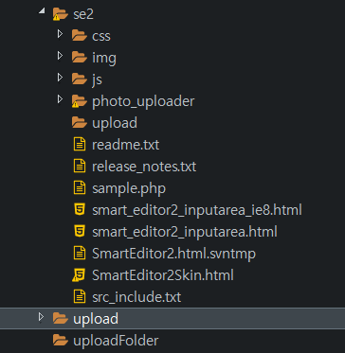Click the release_notes.txt file icon
This screenshot has width=345, height=353.
click(x=80, y=167)
